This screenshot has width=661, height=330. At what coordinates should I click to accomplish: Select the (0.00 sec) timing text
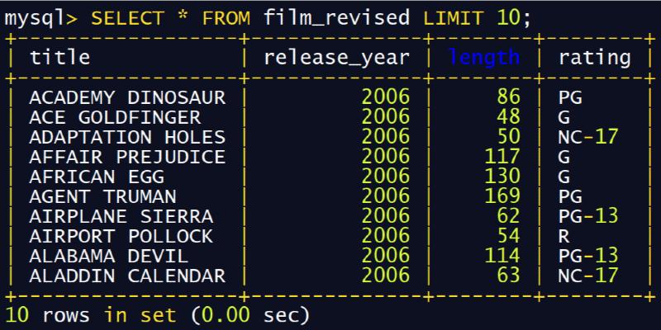pyautogui.click(x=250, y=315)
